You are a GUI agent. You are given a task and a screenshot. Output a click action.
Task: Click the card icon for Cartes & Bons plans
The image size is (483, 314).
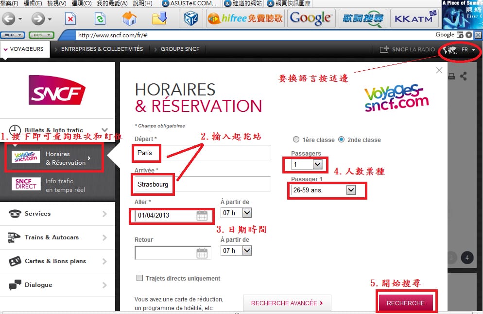[15, 261]
